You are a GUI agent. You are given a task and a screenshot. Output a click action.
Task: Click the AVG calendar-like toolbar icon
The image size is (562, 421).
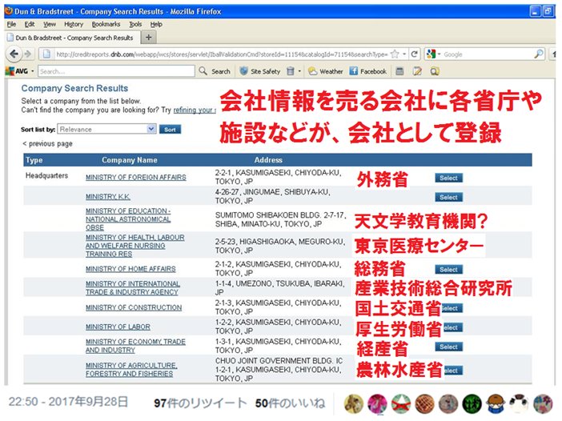[x=399, y=71]
